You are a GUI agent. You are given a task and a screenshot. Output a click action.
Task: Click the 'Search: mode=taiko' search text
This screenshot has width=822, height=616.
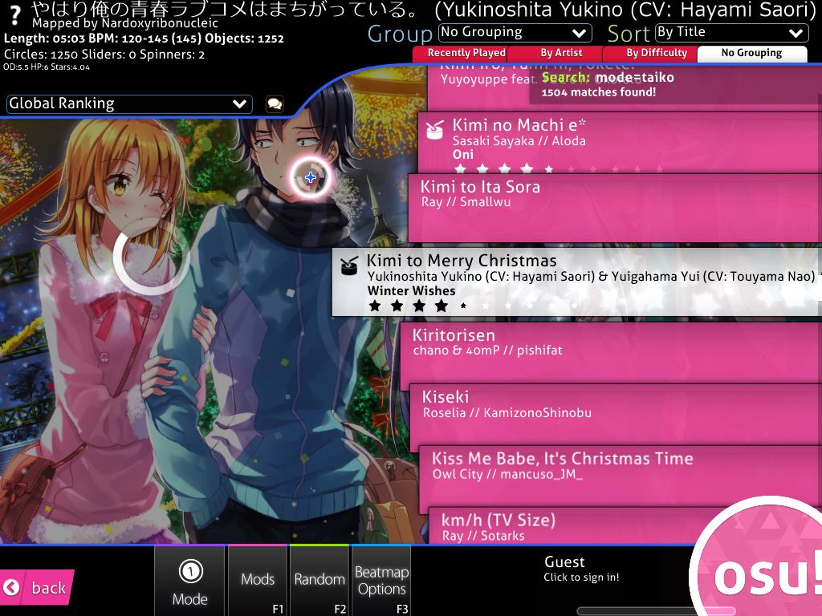tap(608, 78)
